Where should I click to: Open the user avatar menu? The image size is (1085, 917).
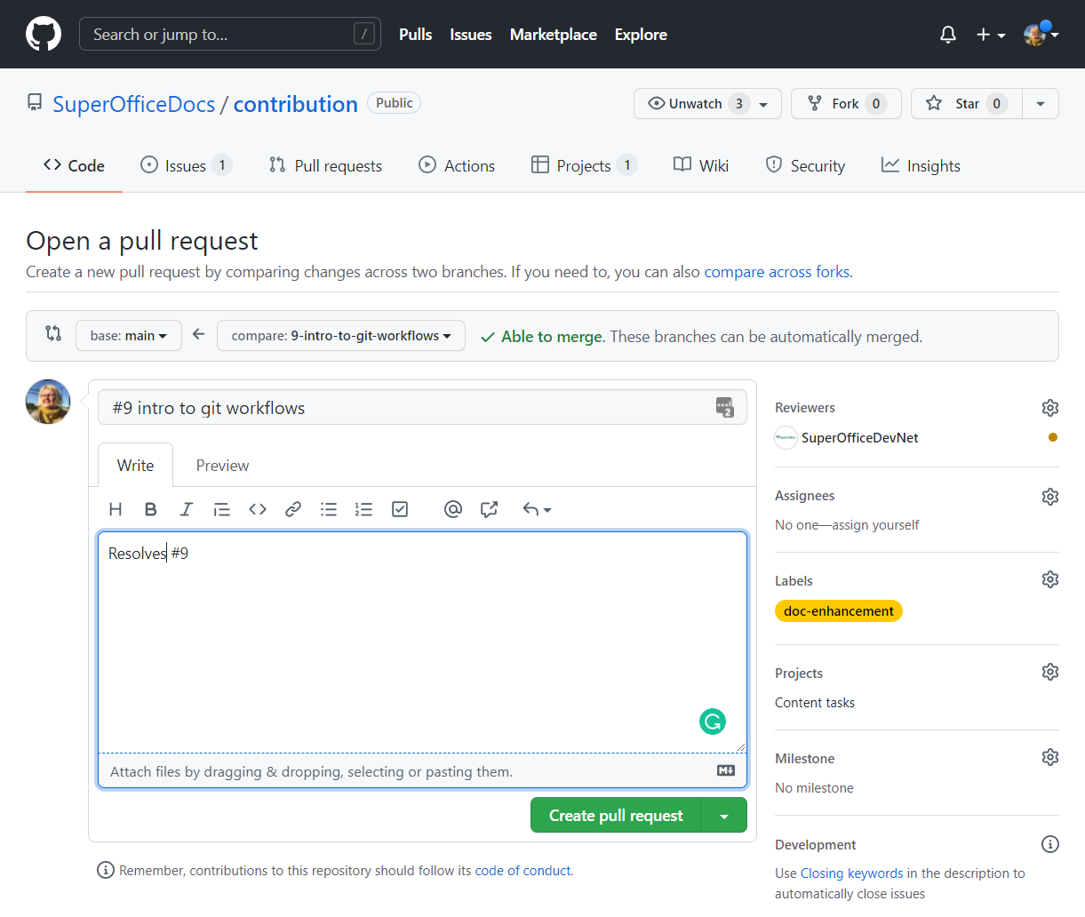[x=1041, y=35]
